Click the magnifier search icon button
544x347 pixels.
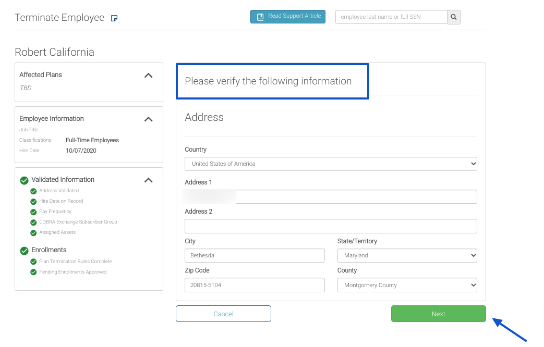click(x=454, y=17)
